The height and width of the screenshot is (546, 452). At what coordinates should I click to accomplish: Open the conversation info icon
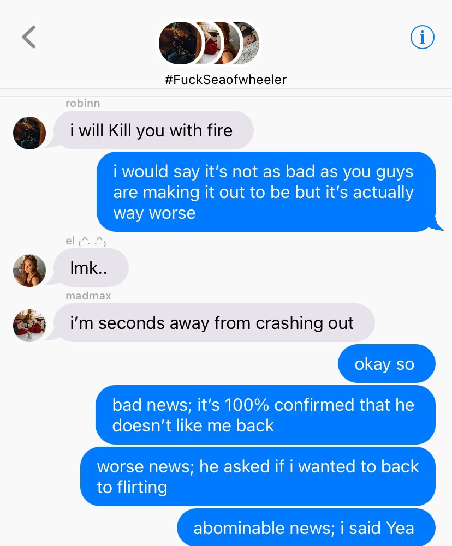[422, 37]
